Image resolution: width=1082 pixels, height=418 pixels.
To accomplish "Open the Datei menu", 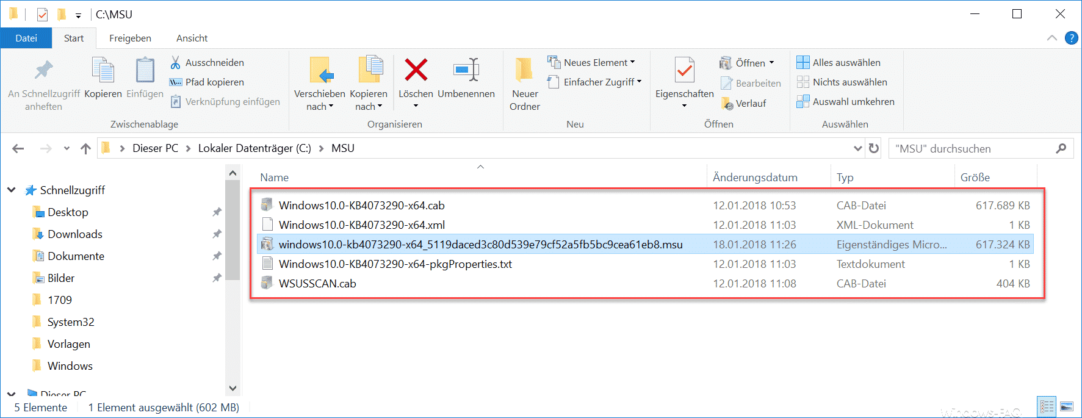I will coord(26,38).
